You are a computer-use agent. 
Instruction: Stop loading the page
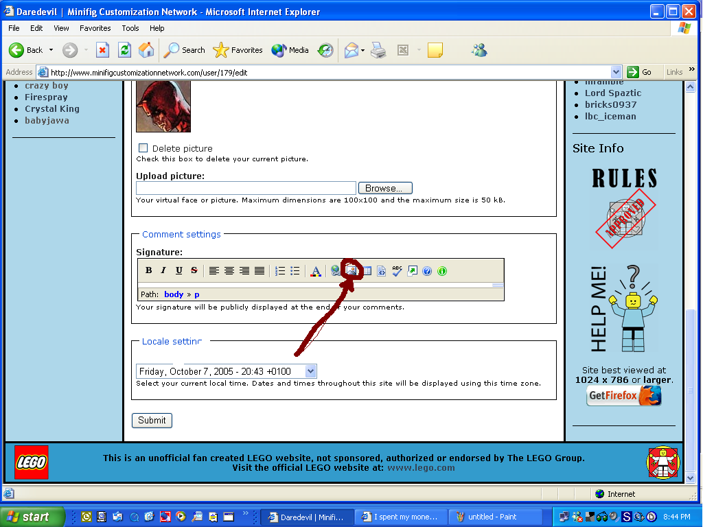[x=103, y=49]
